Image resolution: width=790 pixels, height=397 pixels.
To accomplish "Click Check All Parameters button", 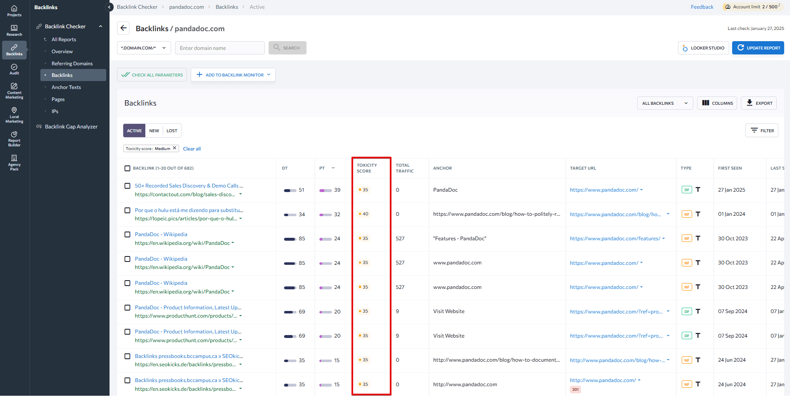I will coord(152,75).
